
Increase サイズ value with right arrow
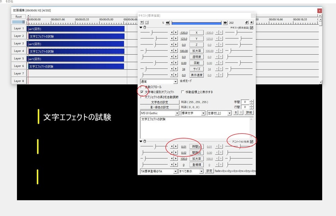pos(176,69)
